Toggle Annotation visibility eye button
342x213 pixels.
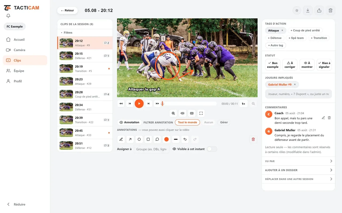[x=129, y=122]
